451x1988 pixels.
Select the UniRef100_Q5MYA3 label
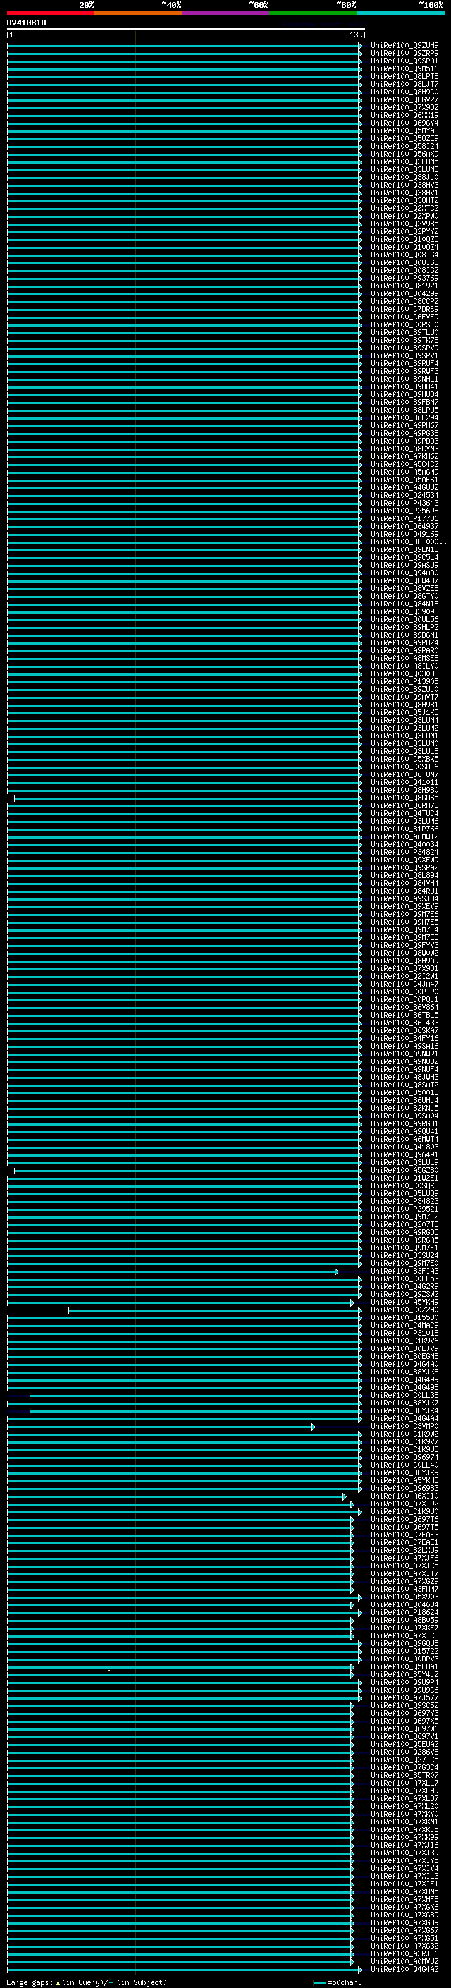tap(404, 131)
